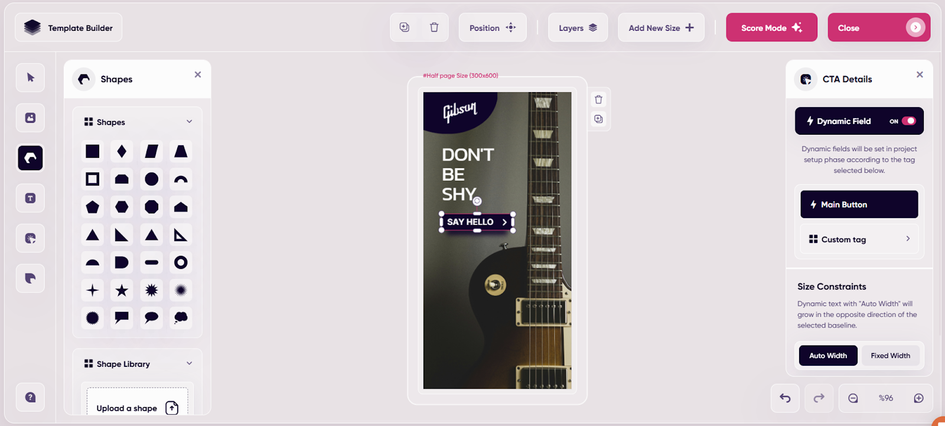Click Add New Size button

click(660, 28)
